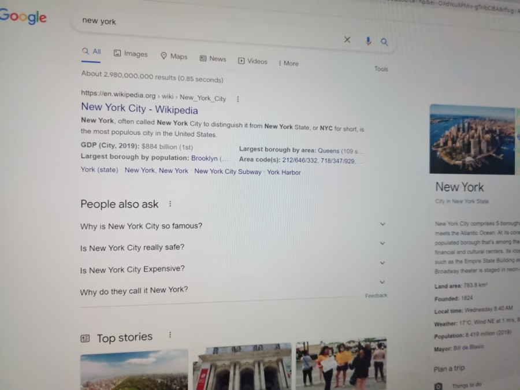This screenshot has width=520, height=390.
Task: Switch to the Images tab
Action: pos(131,54)
